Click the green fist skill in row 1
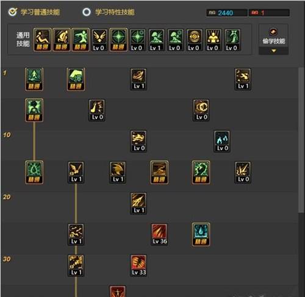The width and height of the screenshot is (305, 297). pyautogui.click(x=76, y=79)
